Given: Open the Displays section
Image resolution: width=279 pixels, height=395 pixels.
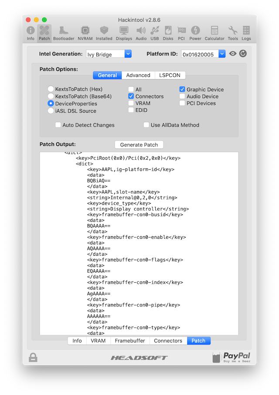Looking at the screenshot, I should pos(124,33).
